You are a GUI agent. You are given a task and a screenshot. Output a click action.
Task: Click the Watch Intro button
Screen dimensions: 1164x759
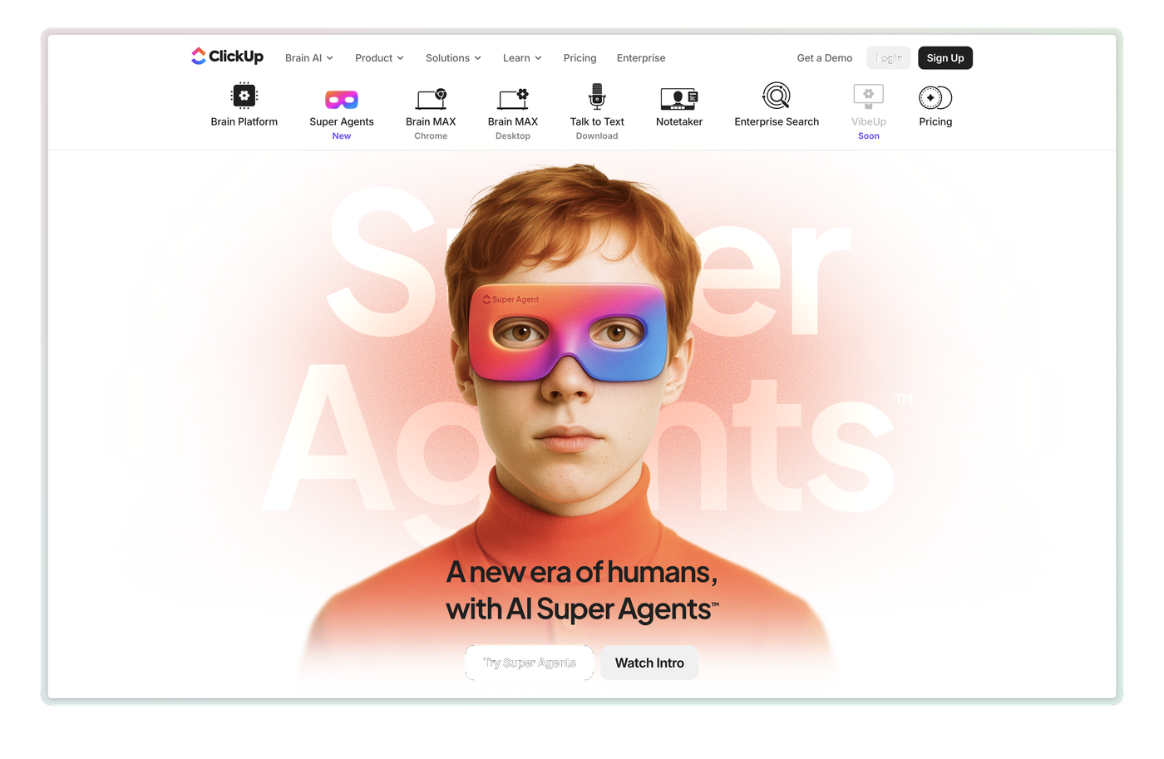(x=649, y=663)
